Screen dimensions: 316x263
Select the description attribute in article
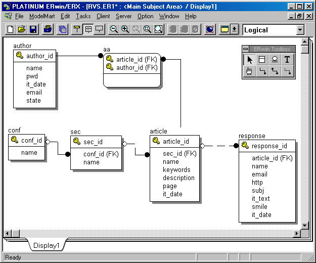(x=178, y=178)
